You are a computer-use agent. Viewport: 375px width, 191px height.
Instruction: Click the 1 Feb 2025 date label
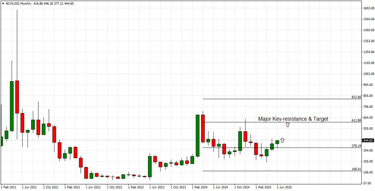tap(263, 187)
